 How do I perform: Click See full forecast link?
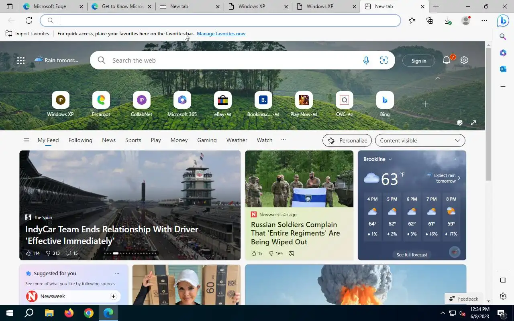pyautogui.click(x=412, y=255)
